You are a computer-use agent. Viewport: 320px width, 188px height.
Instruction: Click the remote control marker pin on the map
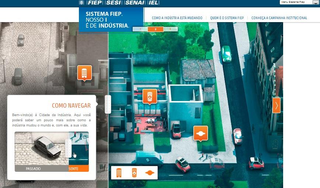150,96
